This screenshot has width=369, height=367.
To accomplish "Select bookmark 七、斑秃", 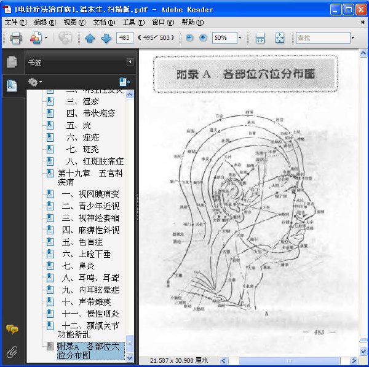I will coord(82,150).
